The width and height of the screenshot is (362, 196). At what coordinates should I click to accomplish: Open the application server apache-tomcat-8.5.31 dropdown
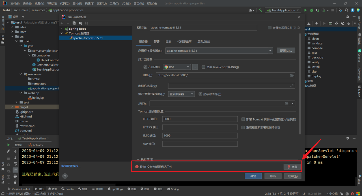(219, 51)
